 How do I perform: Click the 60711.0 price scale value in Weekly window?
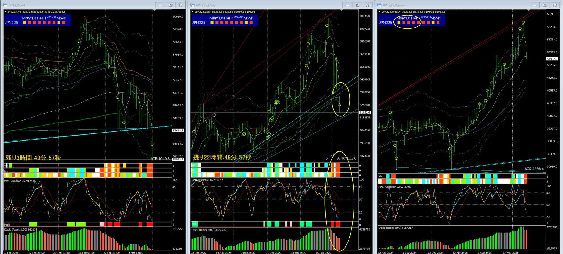pyautogui.click(x=552, y=14)
